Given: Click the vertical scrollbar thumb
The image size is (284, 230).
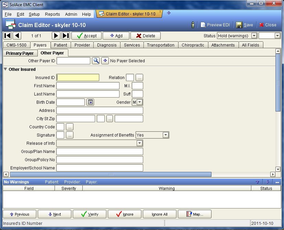Looking at the screenshot, I should [278, 83].
